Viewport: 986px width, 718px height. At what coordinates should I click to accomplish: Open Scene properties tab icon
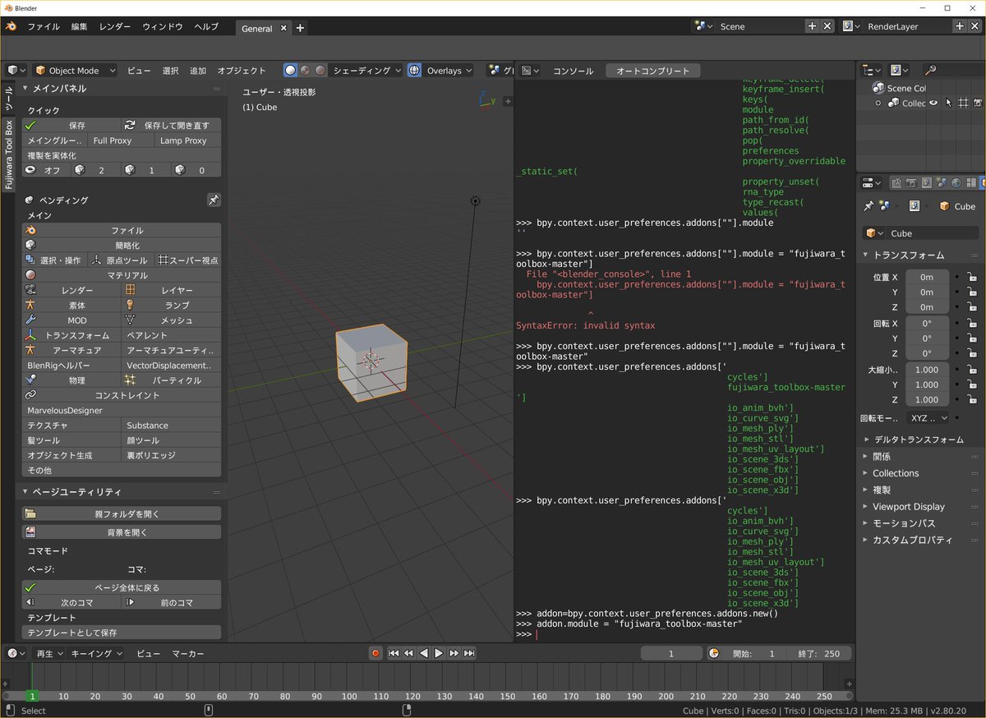(942, 182)
